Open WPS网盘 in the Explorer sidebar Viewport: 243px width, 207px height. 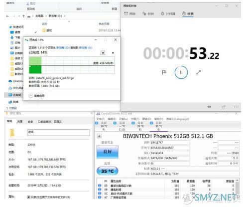(15, 88)
